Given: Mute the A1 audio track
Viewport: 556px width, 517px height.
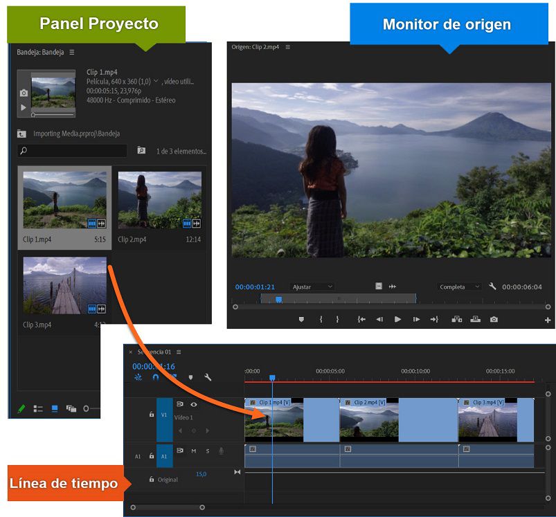Looking at the screenshot, I should click(194, 451).
